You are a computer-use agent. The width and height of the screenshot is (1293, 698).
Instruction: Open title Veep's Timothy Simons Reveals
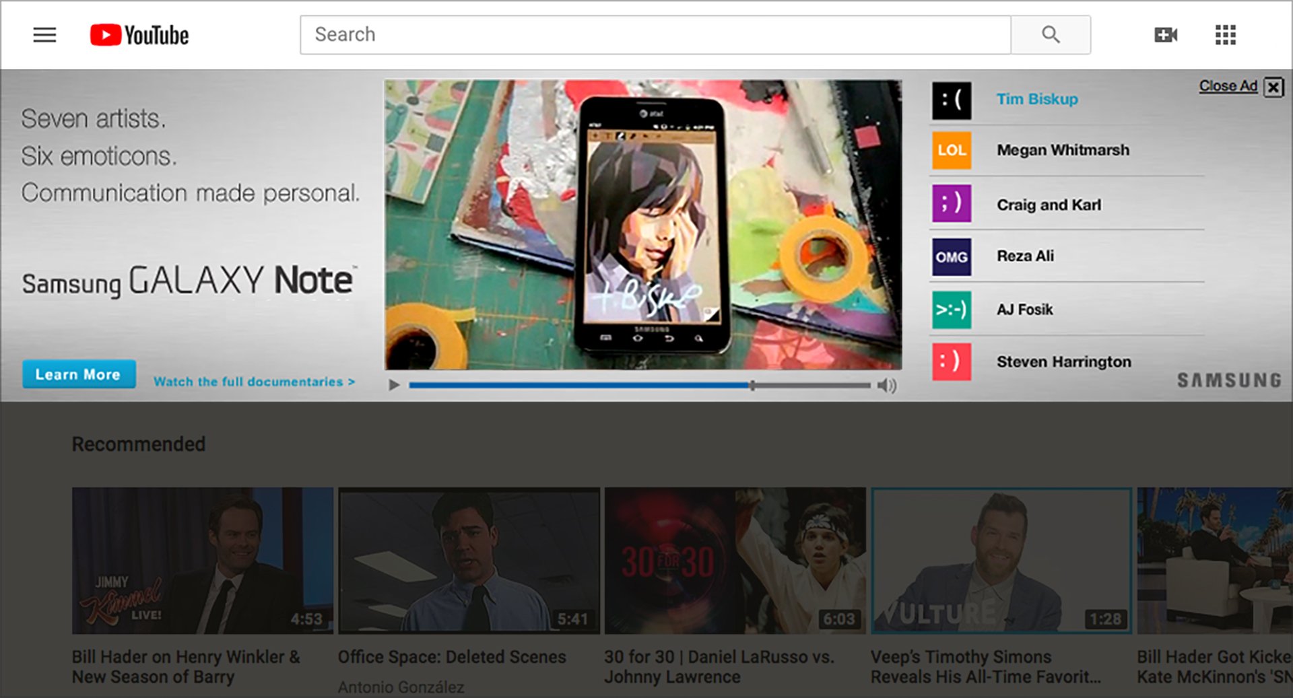pos(986,667)
